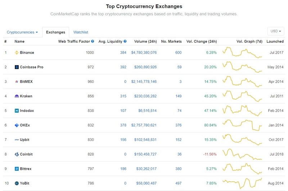This screenshot has height=191, width=288.
Task: Switch to the Watchlist tab
Action: tap(81, 32)
